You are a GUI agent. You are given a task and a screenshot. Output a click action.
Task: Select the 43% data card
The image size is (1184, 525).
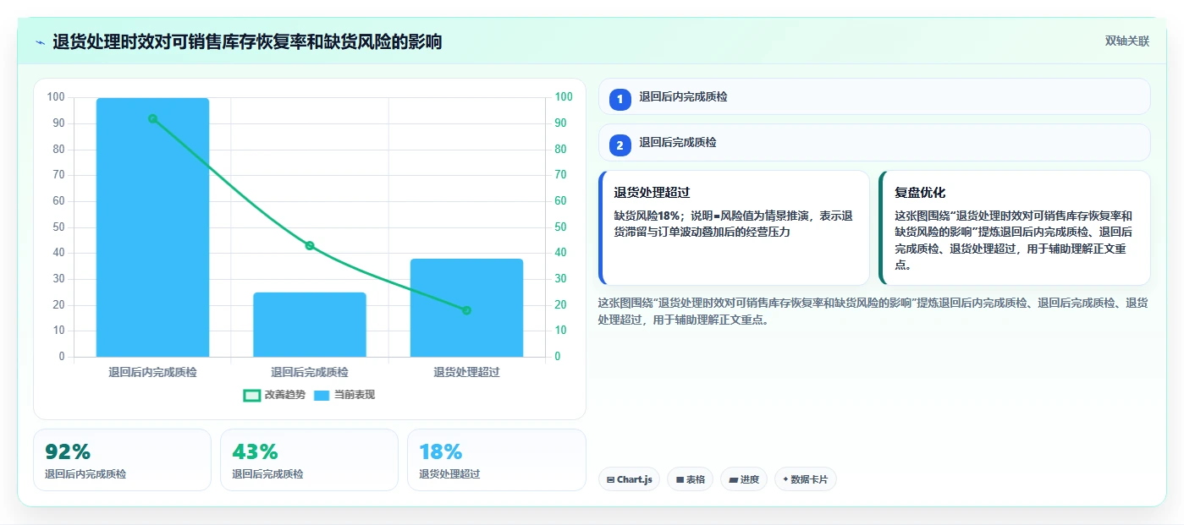(x=309, y=460)
